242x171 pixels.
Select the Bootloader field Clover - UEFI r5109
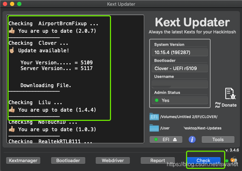point(180,68)
